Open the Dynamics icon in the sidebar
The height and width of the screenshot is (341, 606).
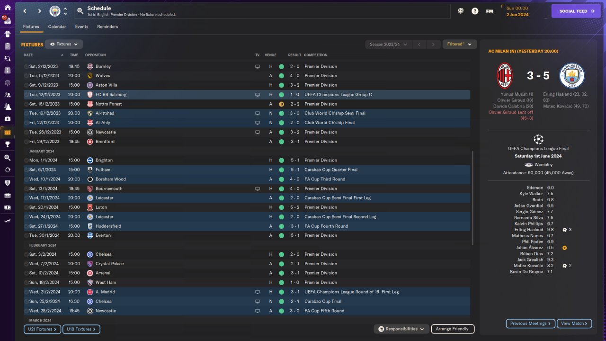pos(7,58)
